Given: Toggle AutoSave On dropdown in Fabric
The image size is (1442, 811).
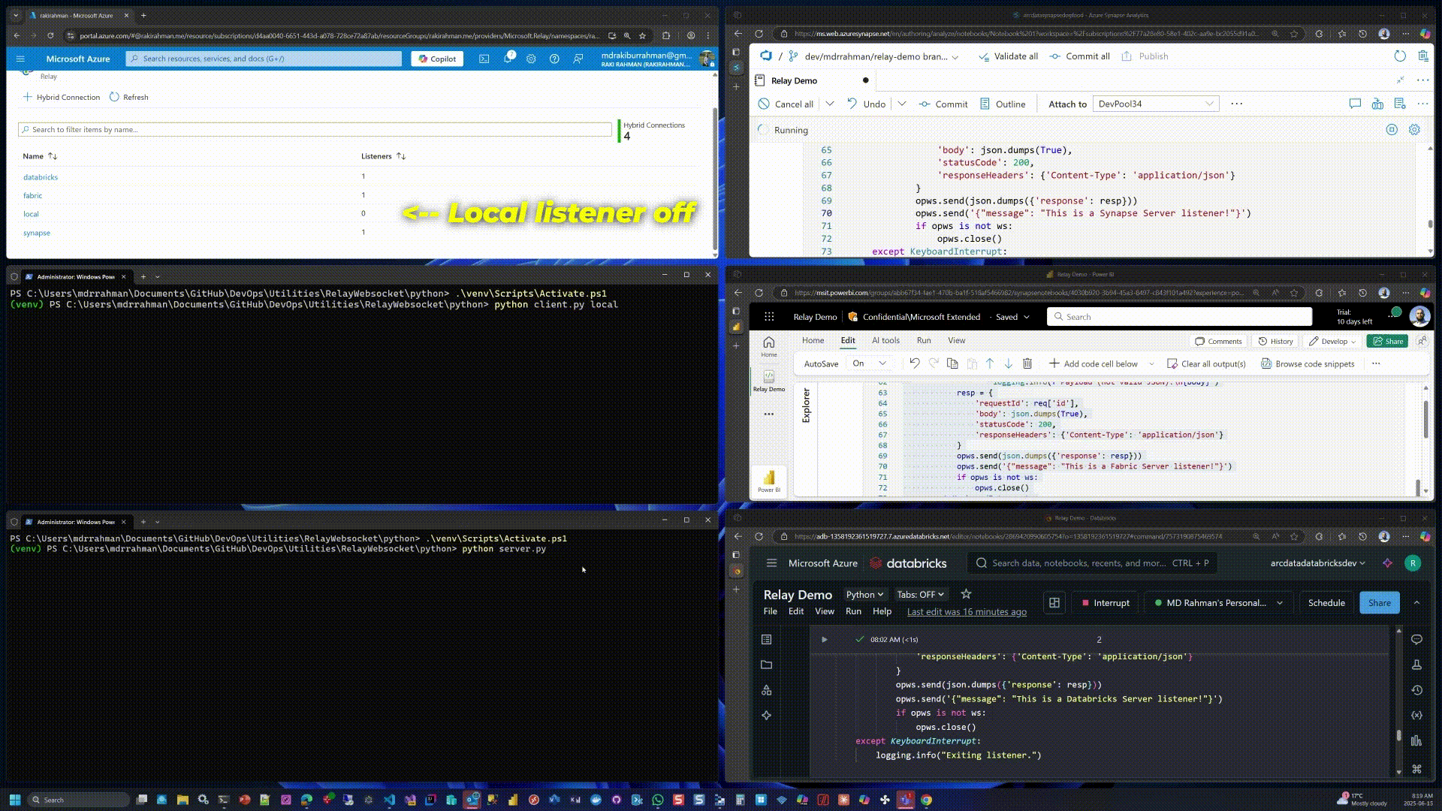Looking at the screenshot, I should 870,363.
